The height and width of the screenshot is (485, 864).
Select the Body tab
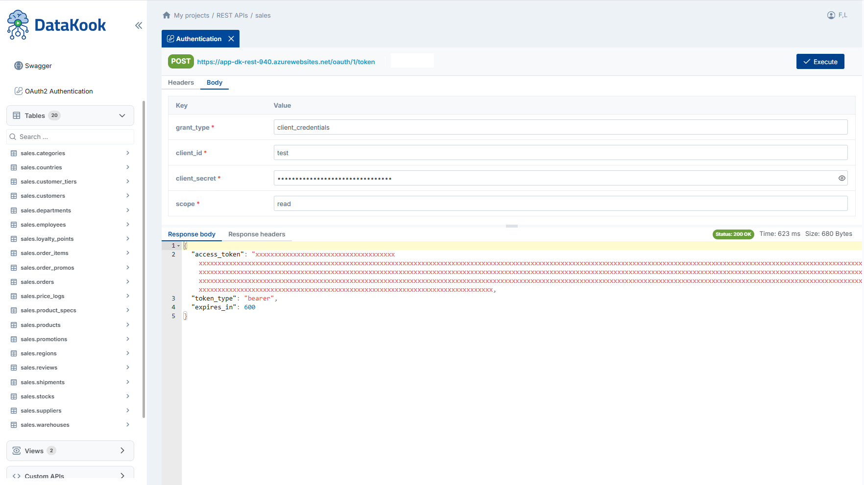coord(215,83)
